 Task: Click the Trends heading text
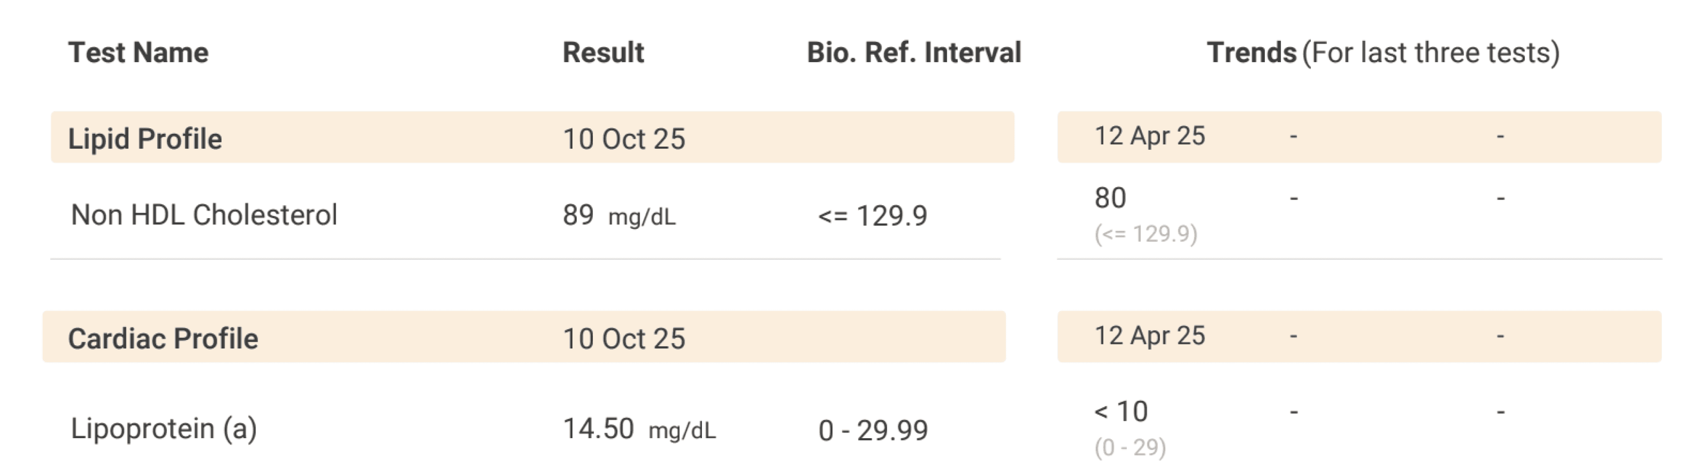pyautogui.click(x=1252, y=52)
